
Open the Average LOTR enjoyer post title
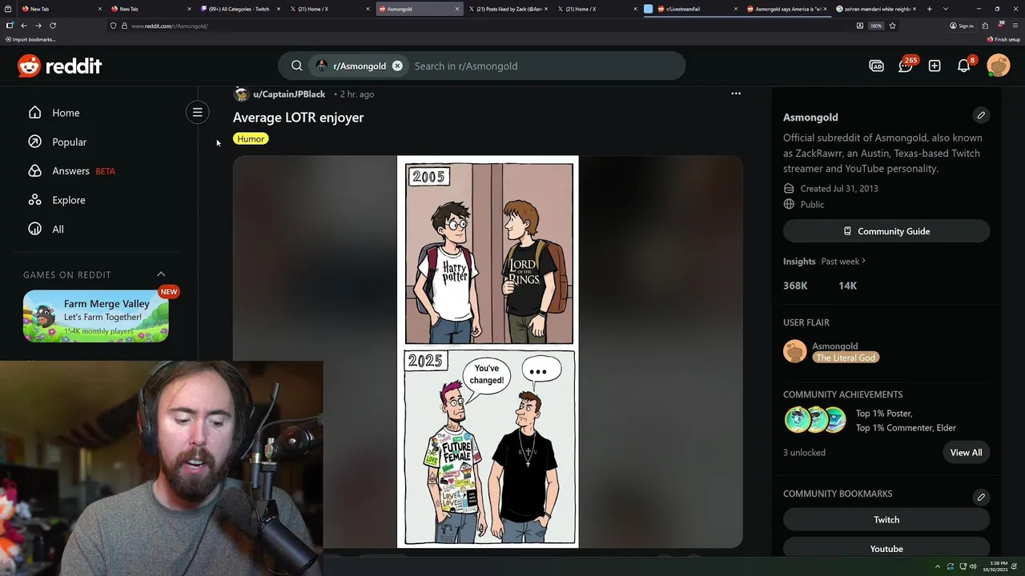pos(298,118)
